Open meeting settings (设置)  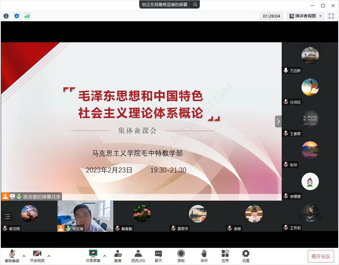pyautogui.click(x=246, y=256)
